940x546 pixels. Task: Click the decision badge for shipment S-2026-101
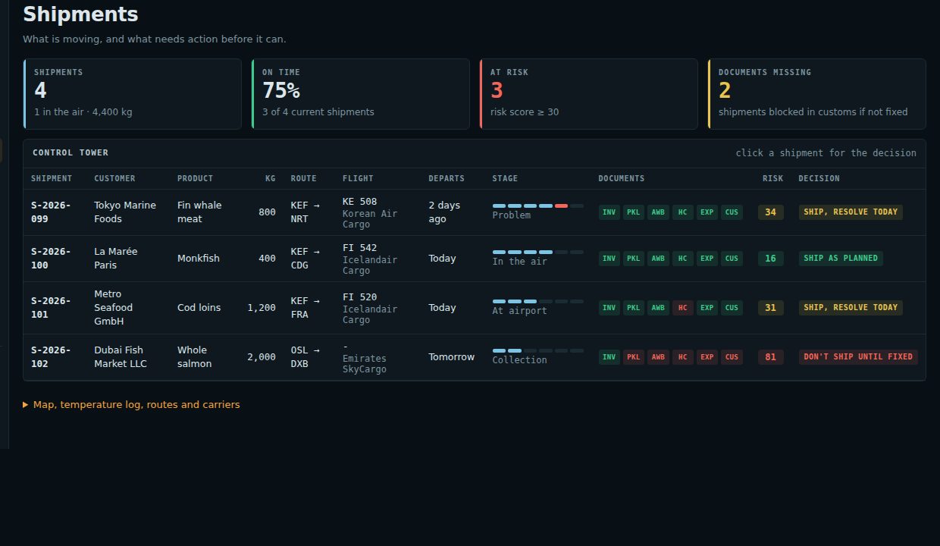[851, 308]
